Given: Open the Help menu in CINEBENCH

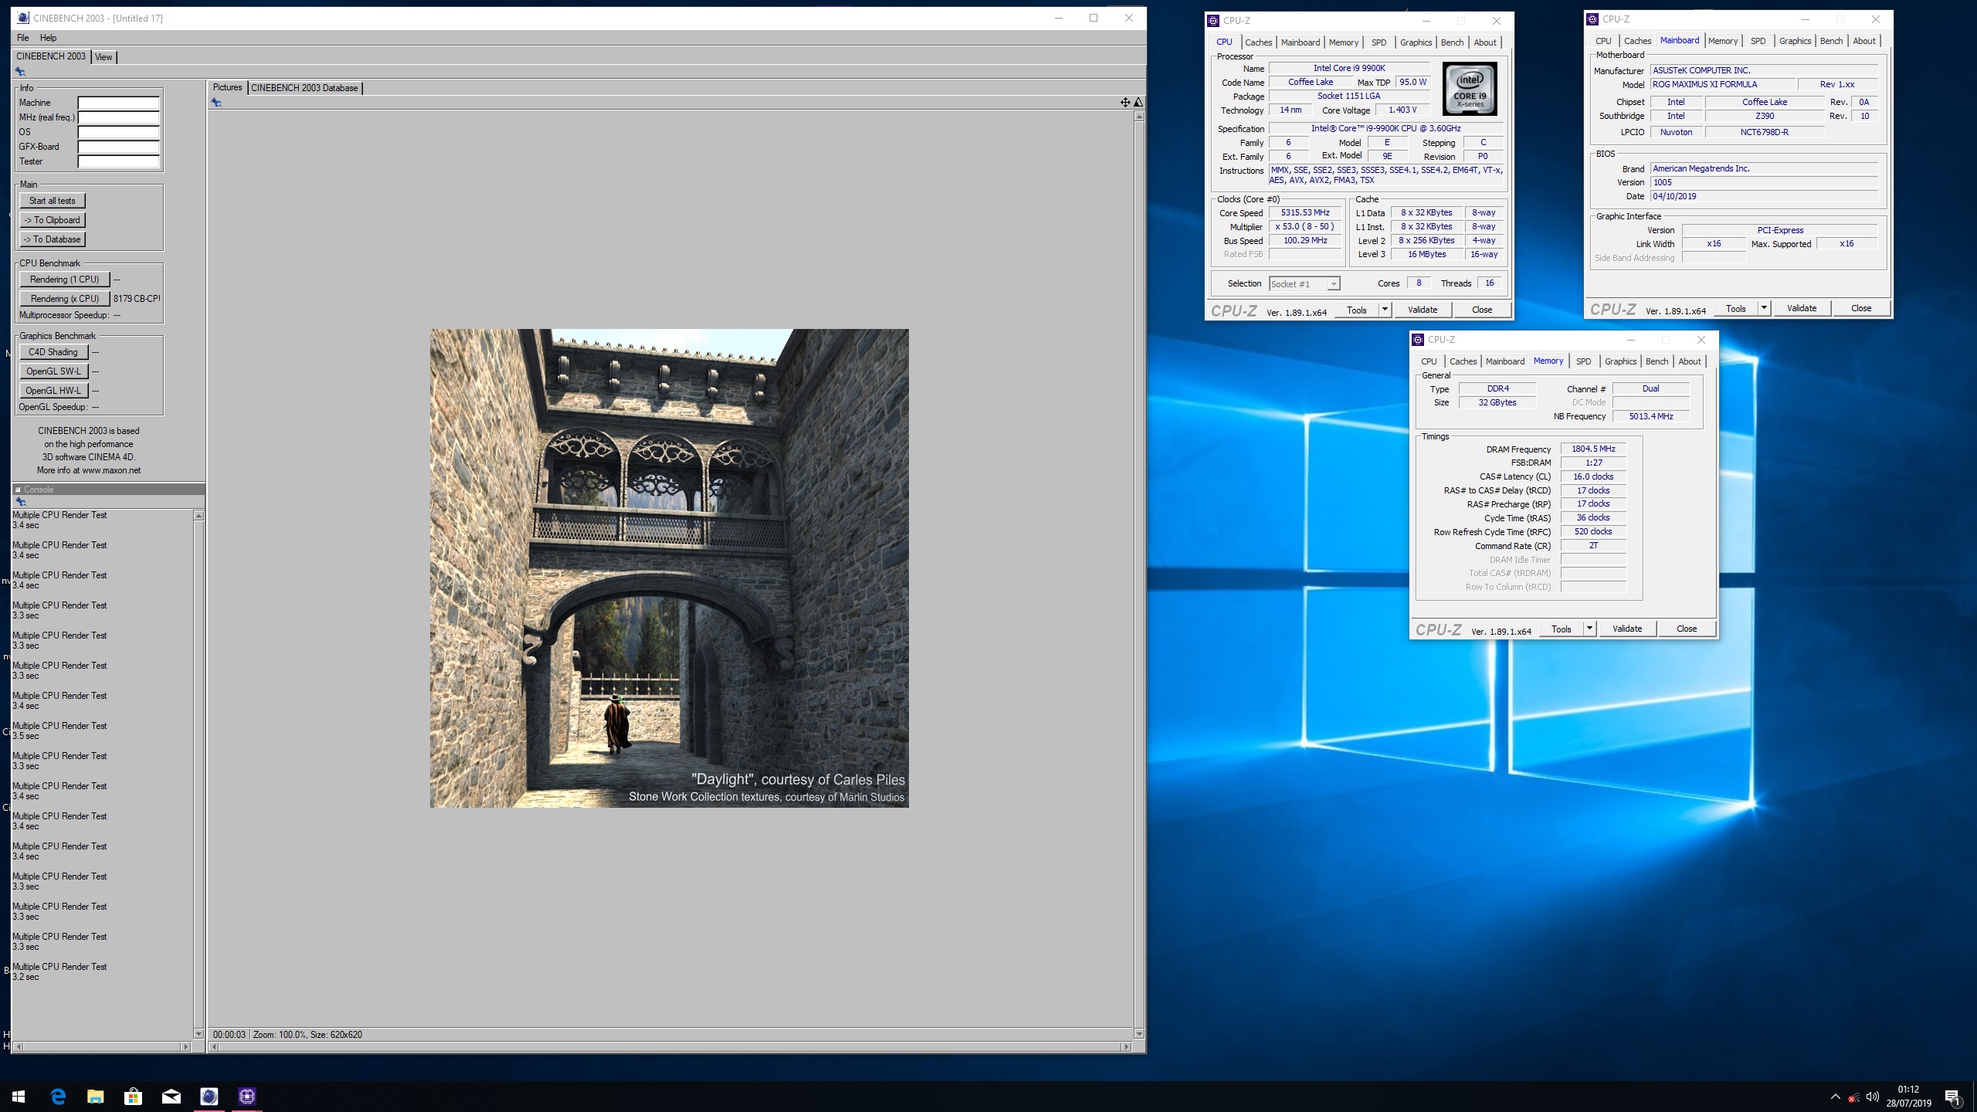Looking at the screenshot, I should point(48,38).
